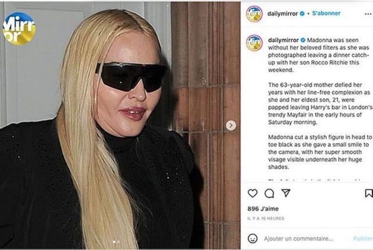Screen dimensions: 373x250
Task: Share the post with the paper plane icon
Action: tap(286, 193)
